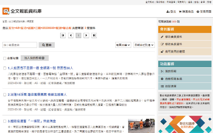Screen dimensions: 213x133
Task: Check the 全部勾選 select-all checkbox
Action: 5,58
